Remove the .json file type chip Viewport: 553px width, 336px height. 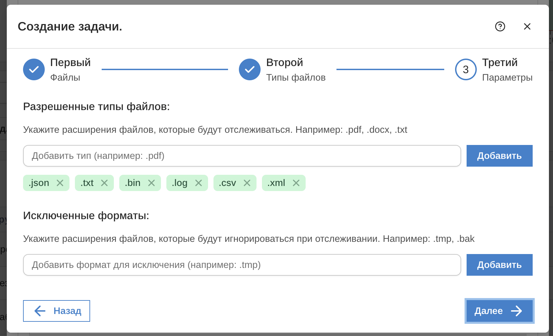point(60,183)
